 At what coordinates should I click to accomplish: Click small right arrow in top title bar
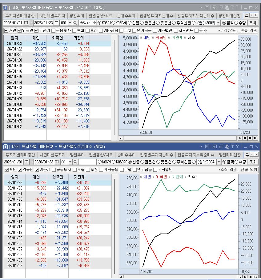(201, 7)
